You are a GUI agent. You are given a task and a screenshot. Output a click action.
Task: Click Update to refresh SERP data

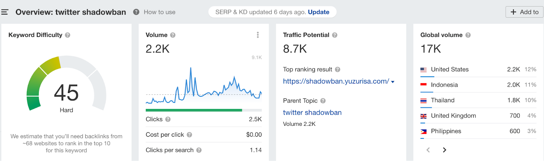(319, 12)
